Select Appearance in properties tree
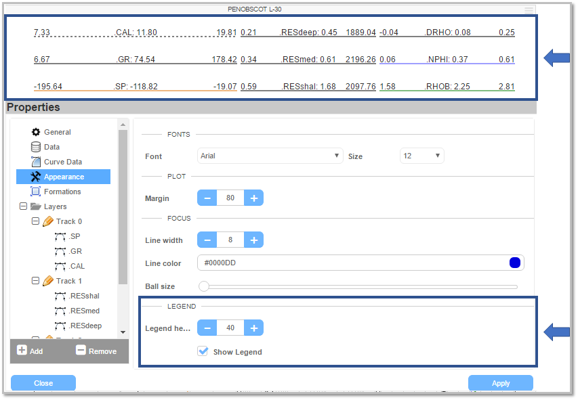This screenshot has height=400, width=578. click(x=64, y=177)
